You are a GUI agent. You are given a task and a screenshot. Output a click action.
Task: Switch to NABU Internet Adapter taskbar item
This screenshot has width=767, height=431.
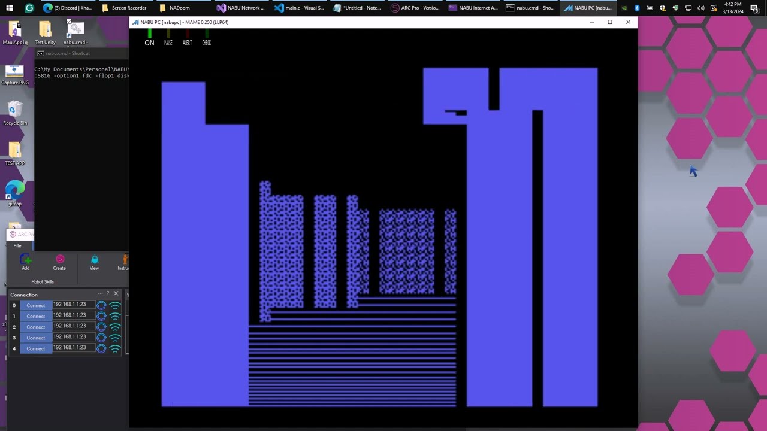(x=473, y=8)
